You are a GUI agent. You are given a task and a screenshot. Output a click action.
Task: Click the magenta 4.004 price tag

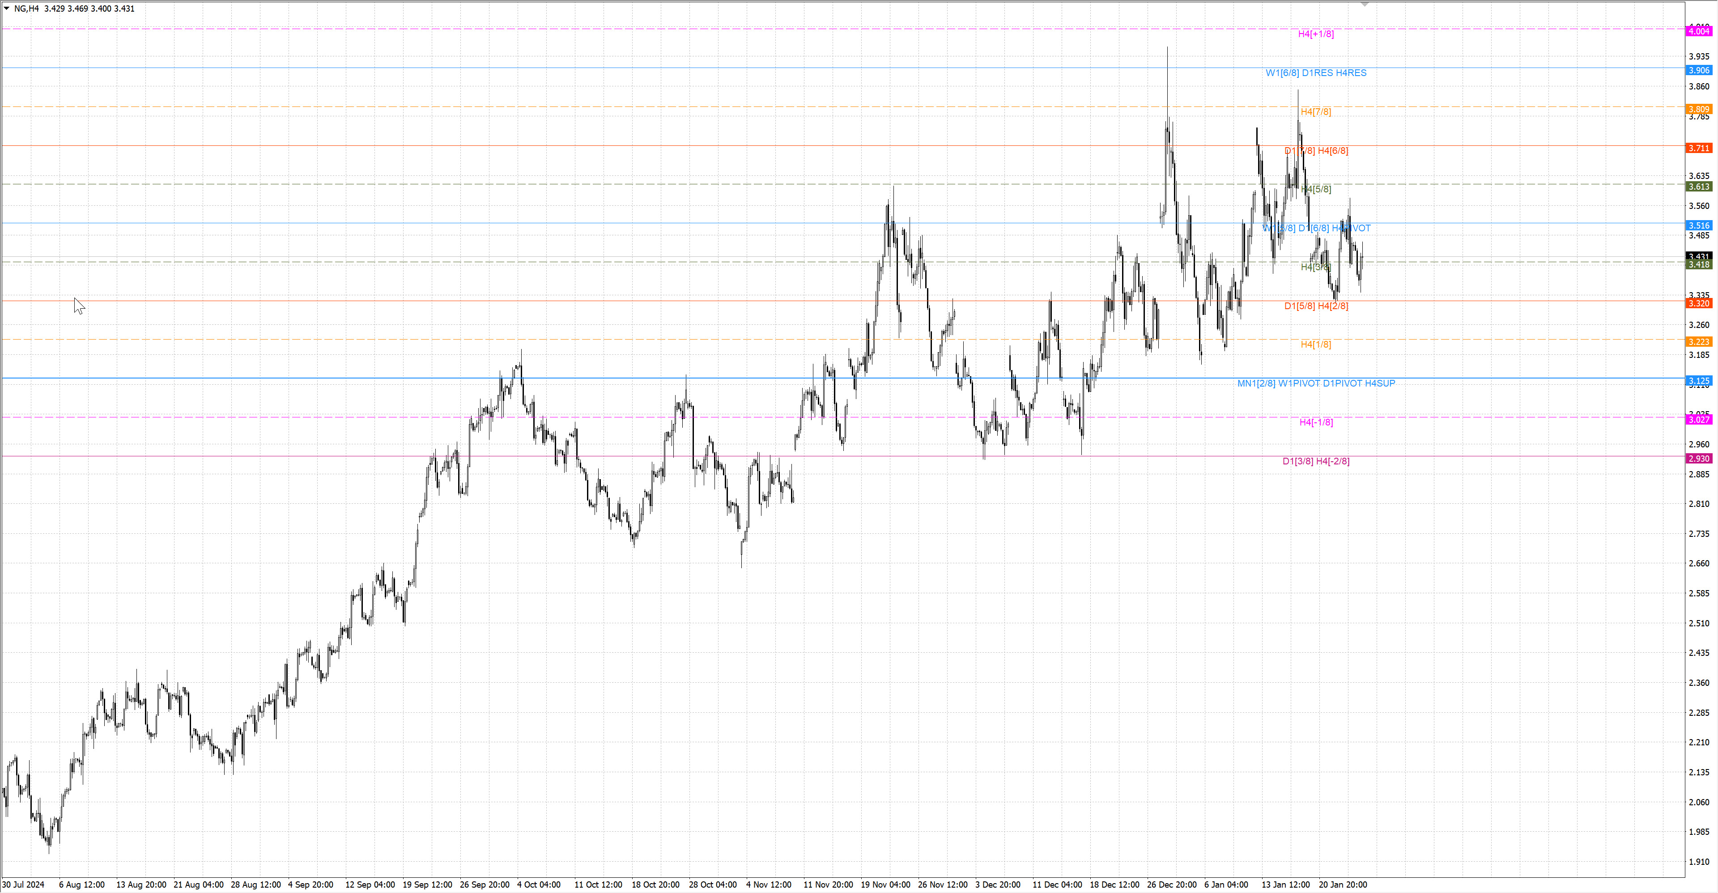1699,31
